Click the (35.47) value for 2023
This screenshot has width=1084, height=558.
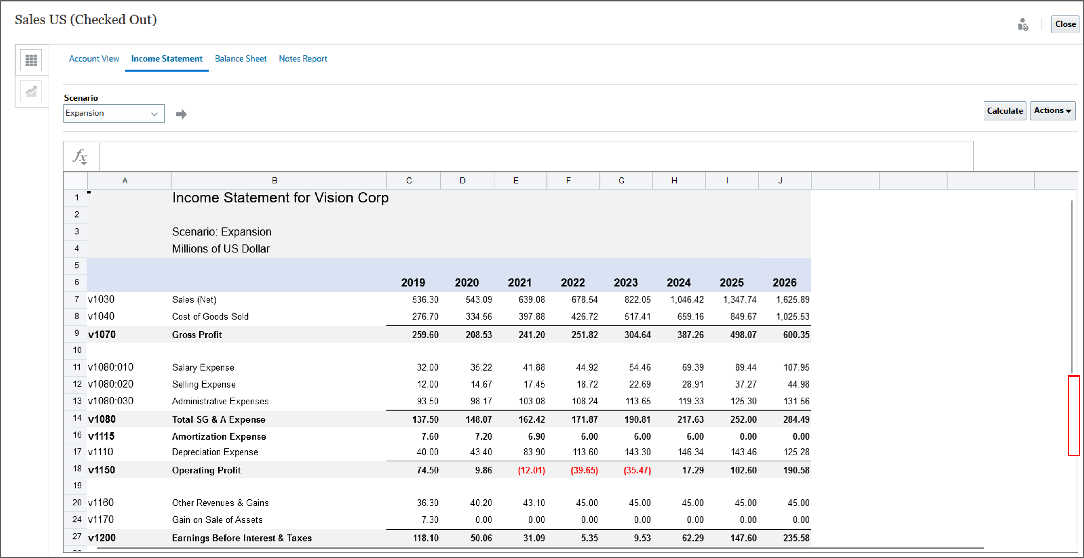coord(637,470)
